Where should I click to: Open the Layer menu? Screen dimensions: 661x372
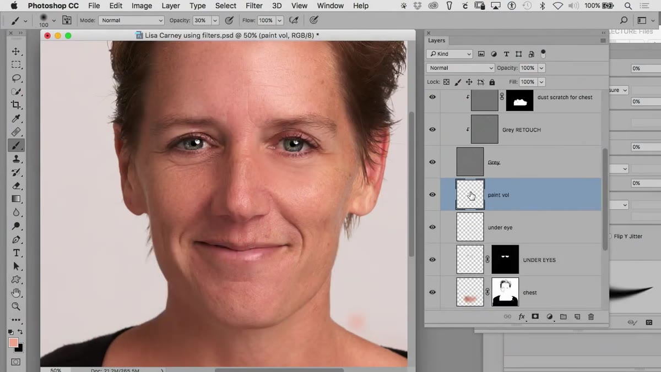[x=171, y=6]
